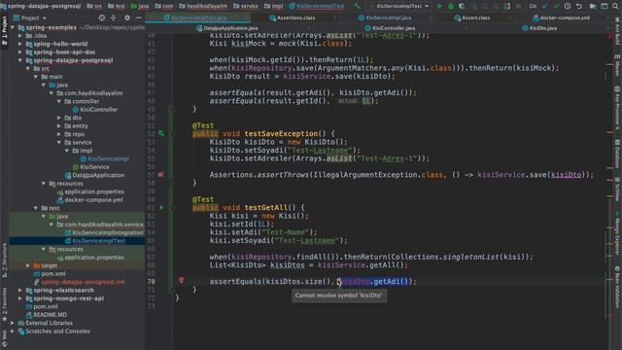The image size is (622, 350).
Task: Click the locate-file target icon in Project panel
Action: 102,17
